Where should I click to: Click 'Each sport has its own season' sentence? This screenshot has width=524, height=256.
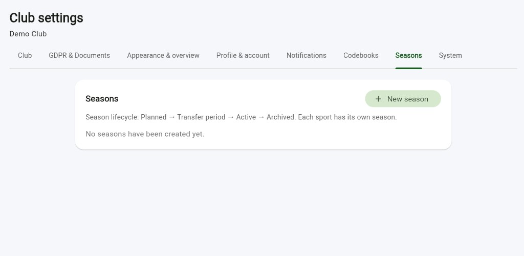[x=347, y=117]
